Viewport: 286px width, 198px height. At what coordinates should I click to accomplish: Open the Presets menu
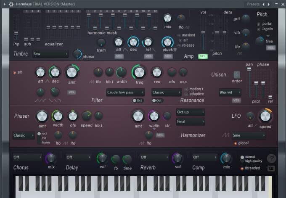pos(253,4)
